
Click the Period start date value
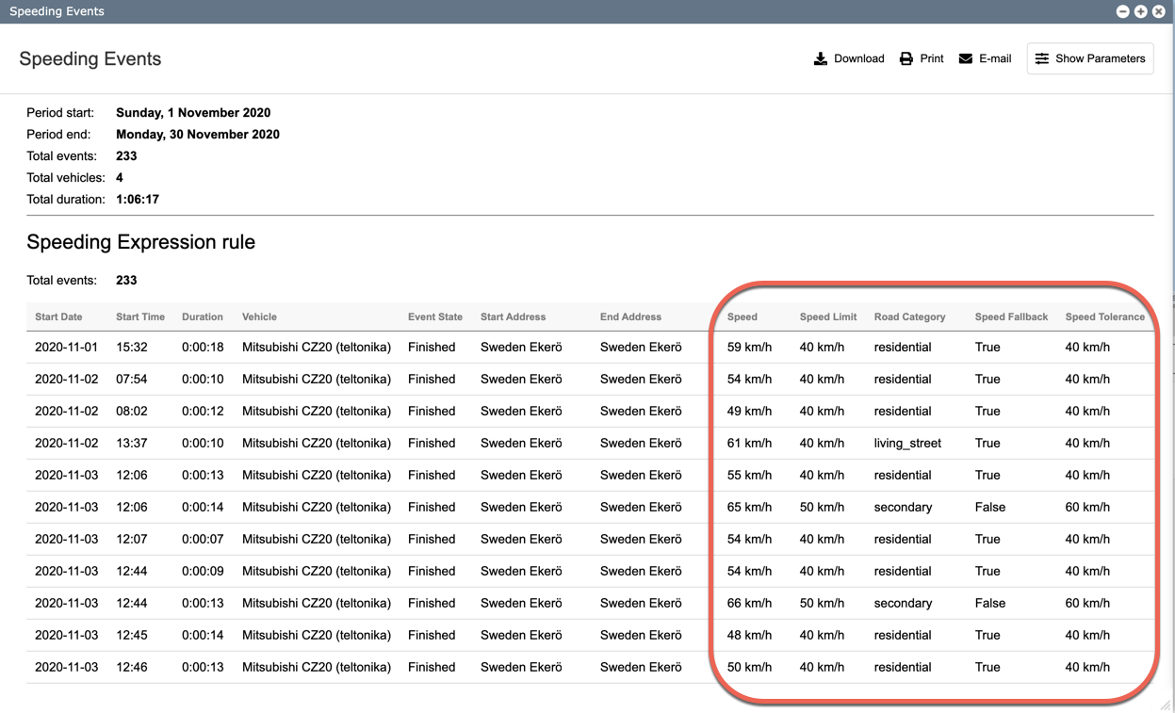pyautogui.click(x=193, y=113)
